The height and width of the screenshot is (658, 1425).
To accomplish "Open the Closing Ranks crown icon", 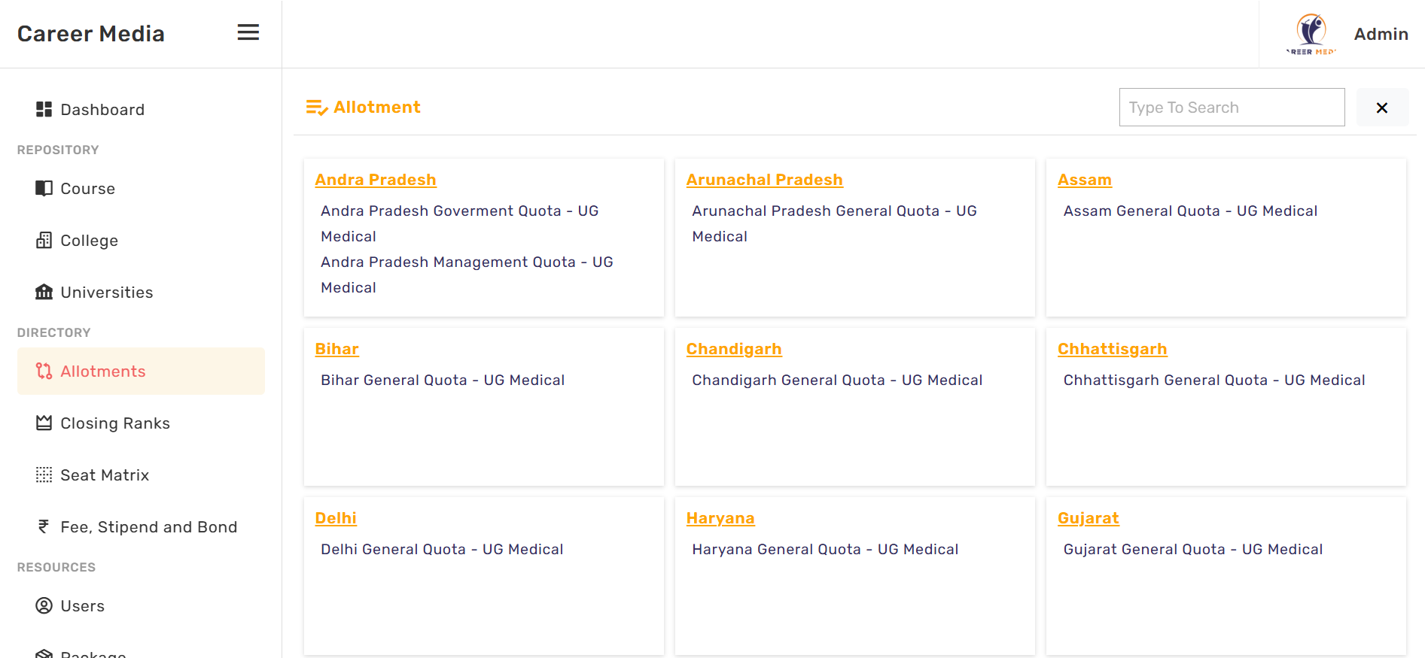I will pos(44,423).
